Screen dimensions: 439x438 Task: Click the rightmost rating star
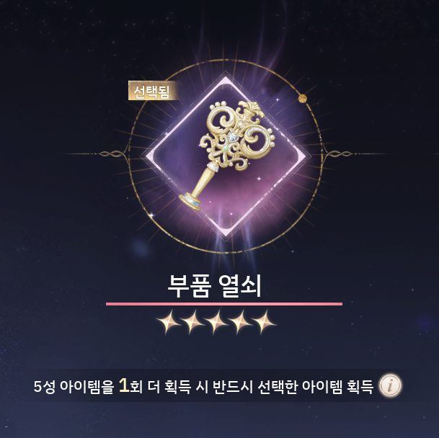(263, 322)
